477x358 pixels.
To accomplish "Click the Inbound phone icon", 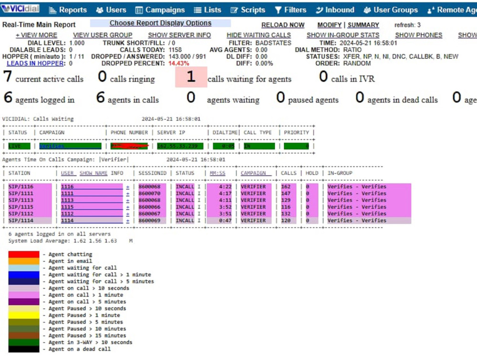I will [x=319, y=10].
